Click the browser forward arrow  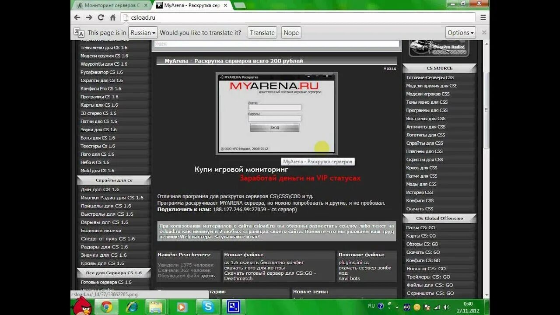pyautogui.click(x=89, y=17)
